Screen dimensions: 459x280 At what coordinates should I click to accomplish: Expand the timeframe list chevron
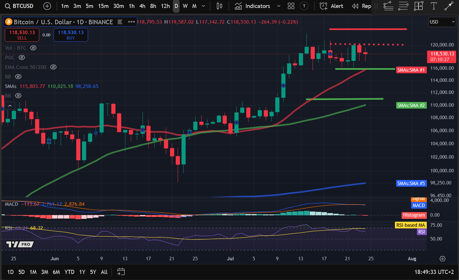pyautogui.click(x=204, y=6)
